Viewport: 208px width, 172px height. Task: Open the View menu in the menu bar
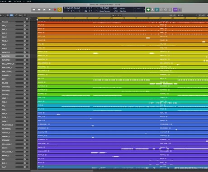coord(10,1)
